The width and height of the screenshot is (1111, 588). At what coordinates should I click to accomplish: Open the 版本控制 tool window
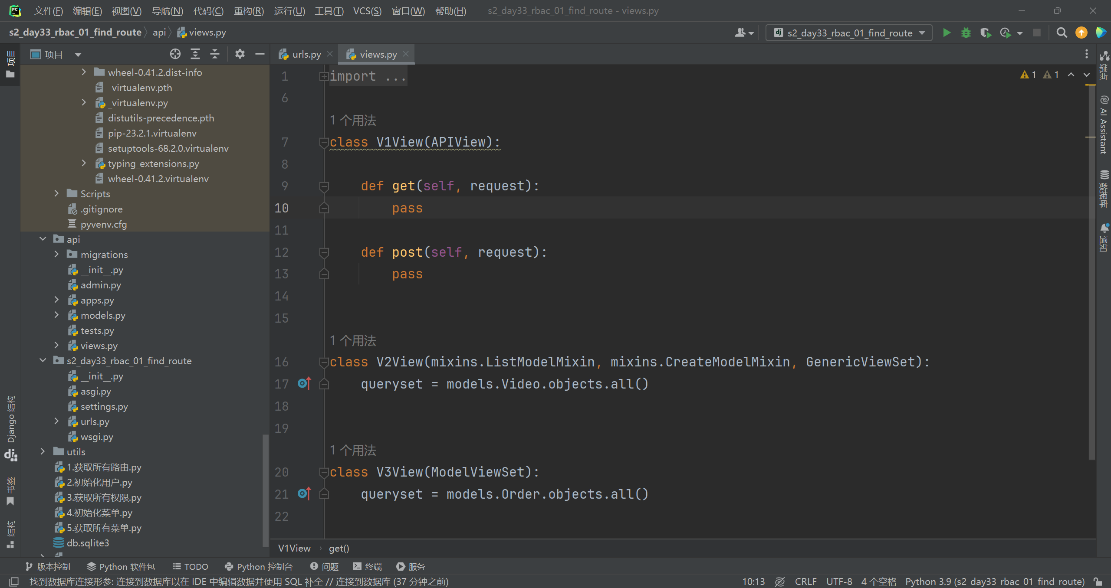pos(48,566)
